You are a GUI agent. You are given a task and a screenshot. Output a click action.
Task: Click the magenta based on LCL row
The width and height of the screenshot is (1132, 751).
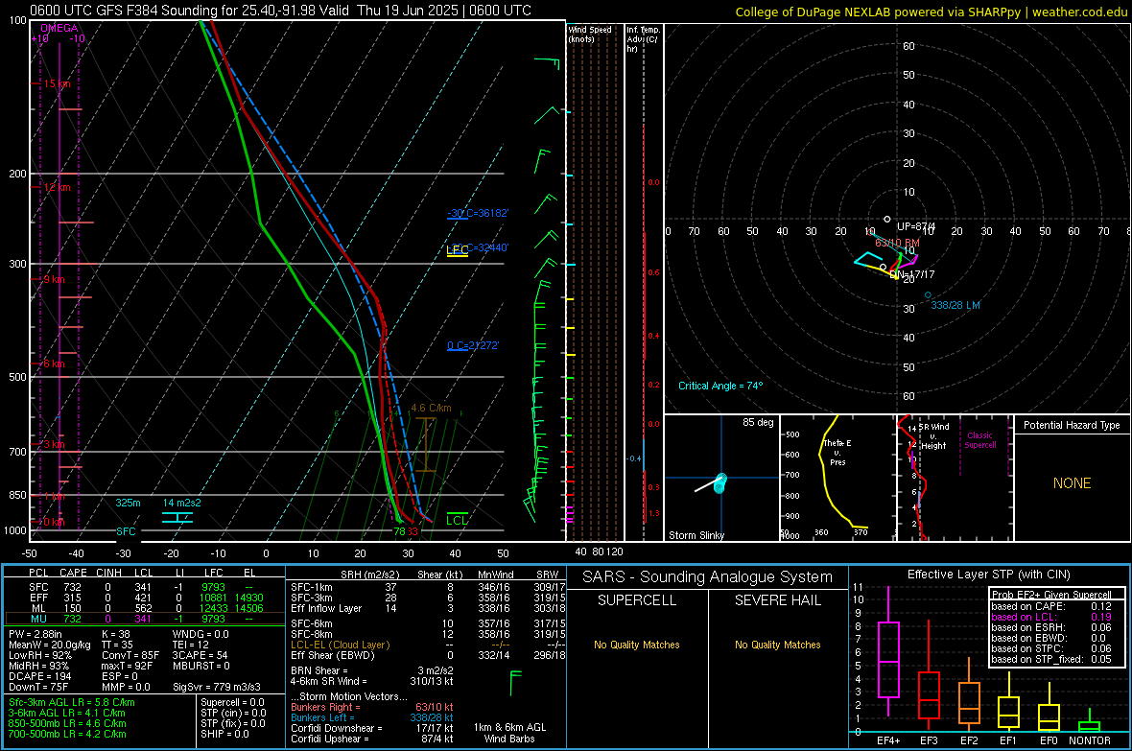1051,617
